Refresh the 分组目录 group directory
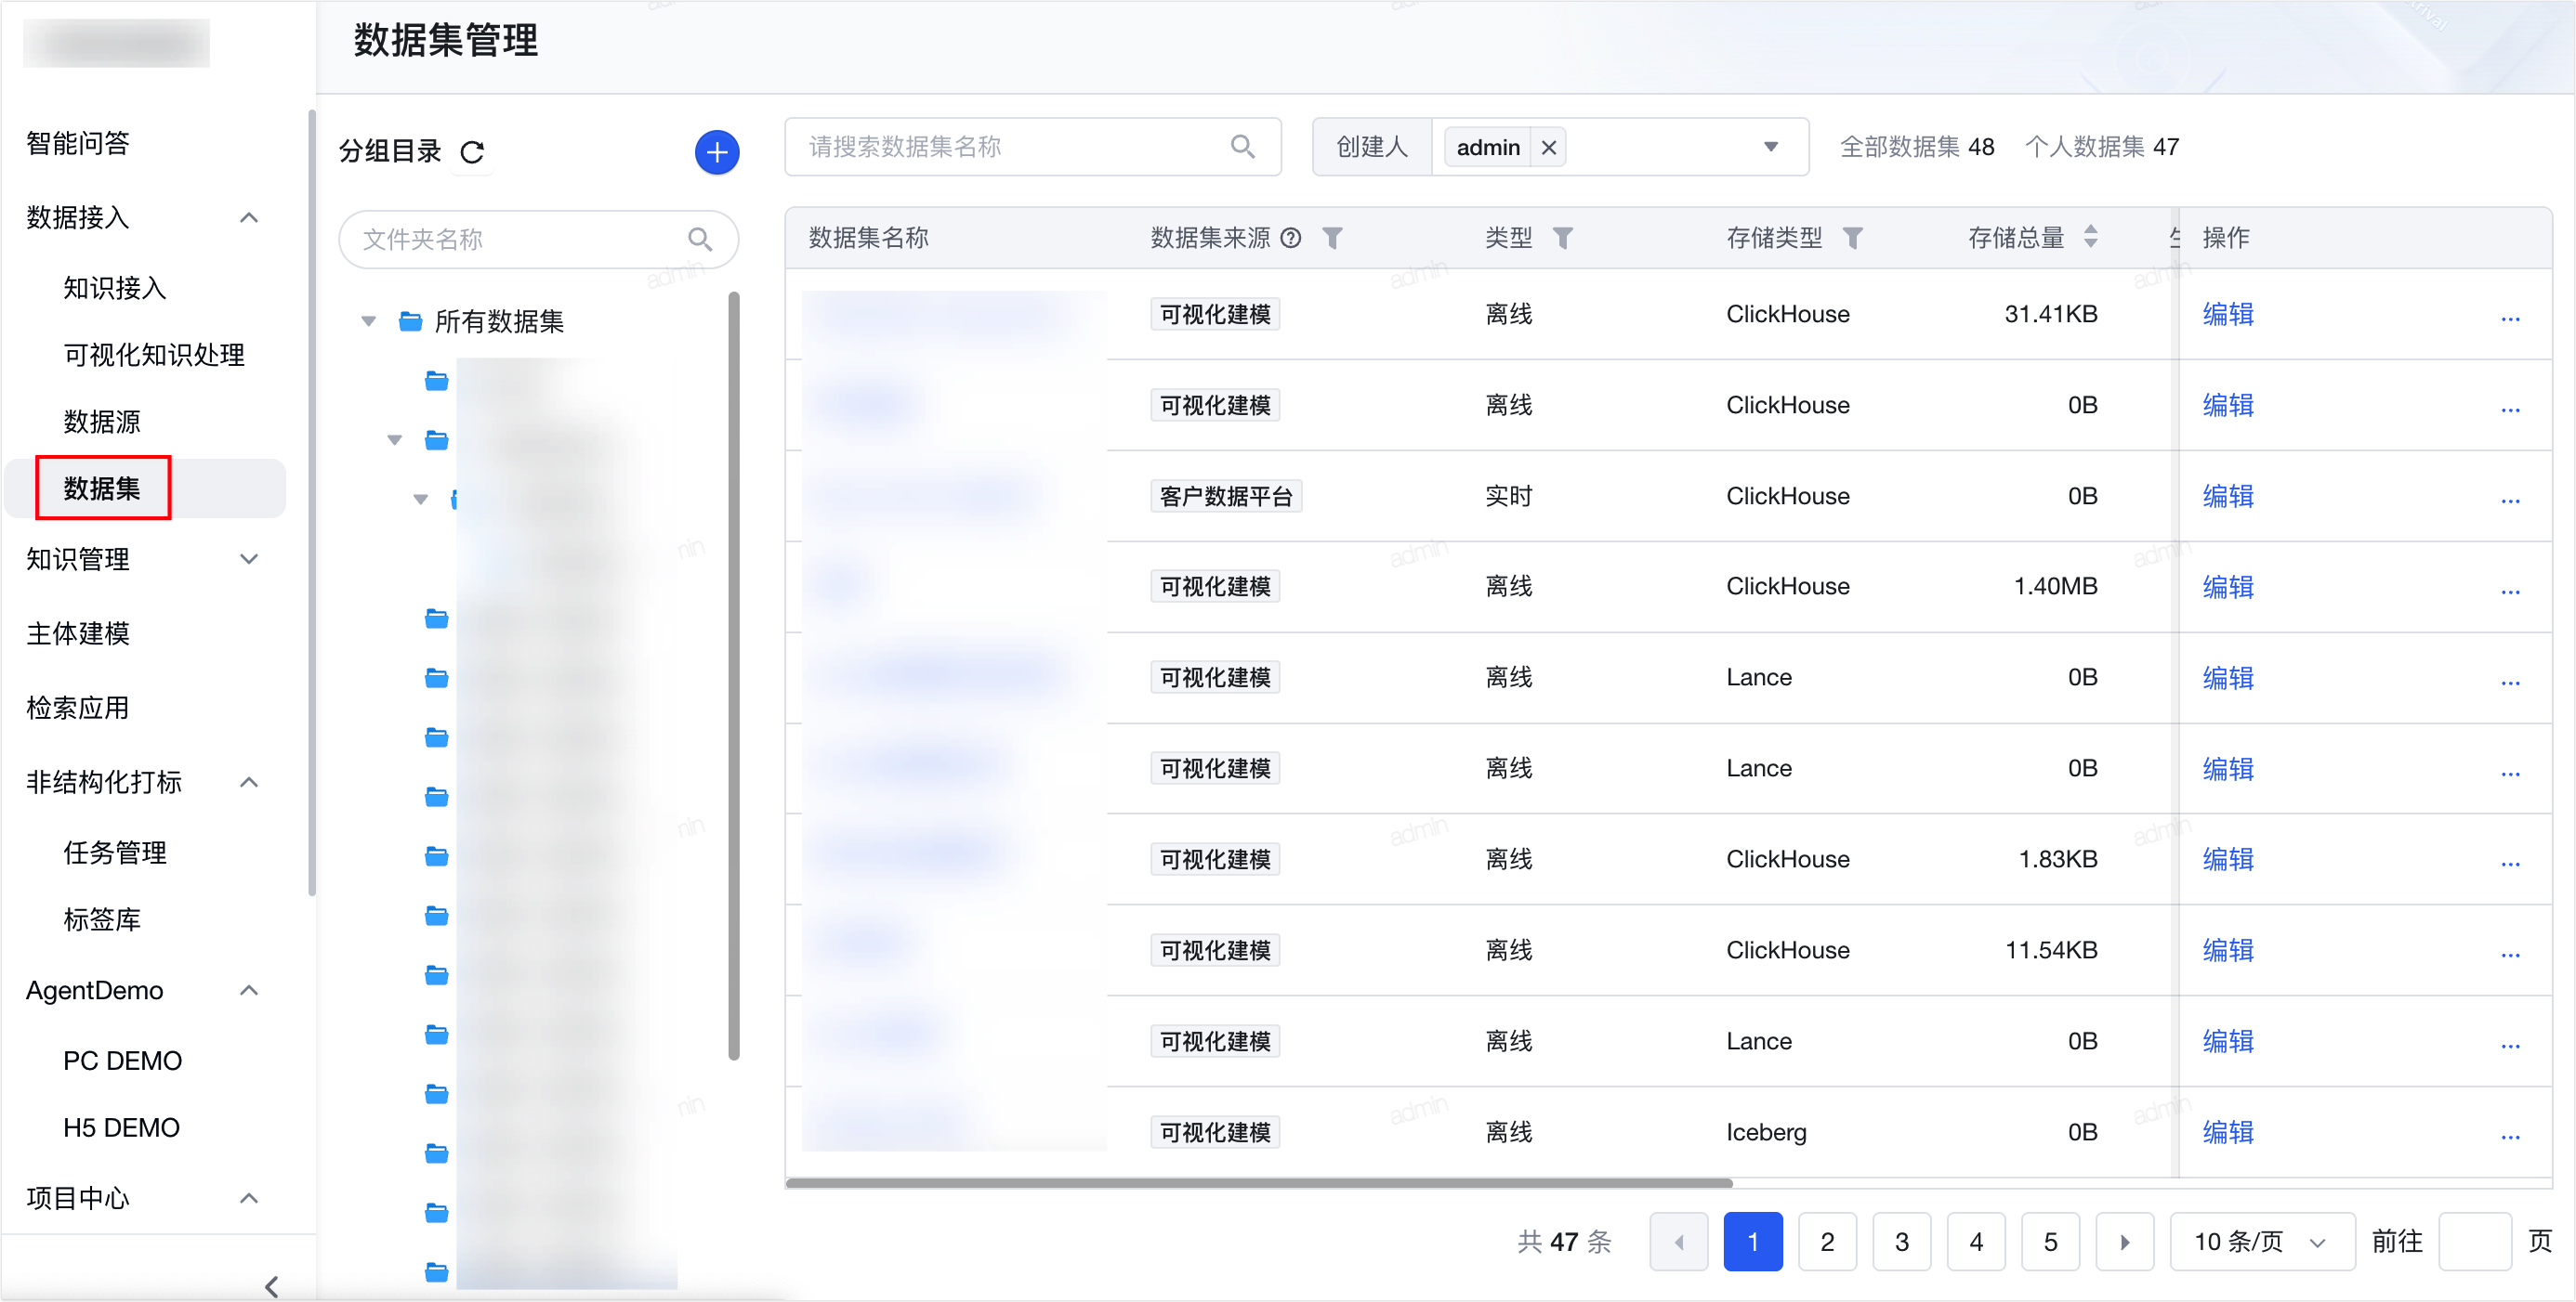 472,152
